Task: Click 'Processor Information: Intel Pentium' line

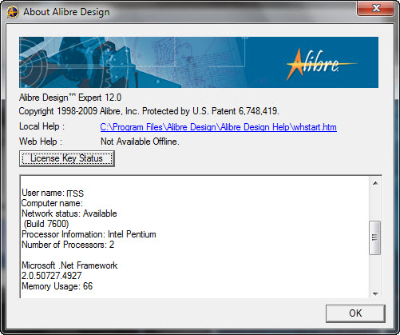Action: coord(89,234)
